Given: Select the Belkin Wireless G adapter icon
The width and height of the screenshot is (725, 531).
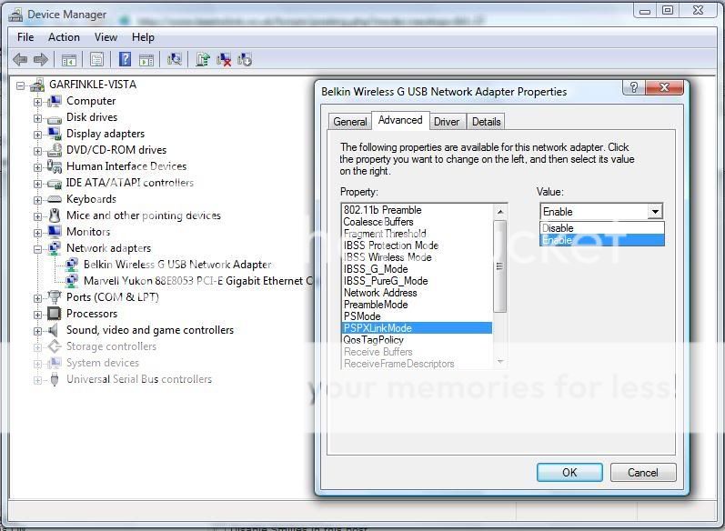Looking at the screenshot, I should pyautogui.click(x=72, y=265).
